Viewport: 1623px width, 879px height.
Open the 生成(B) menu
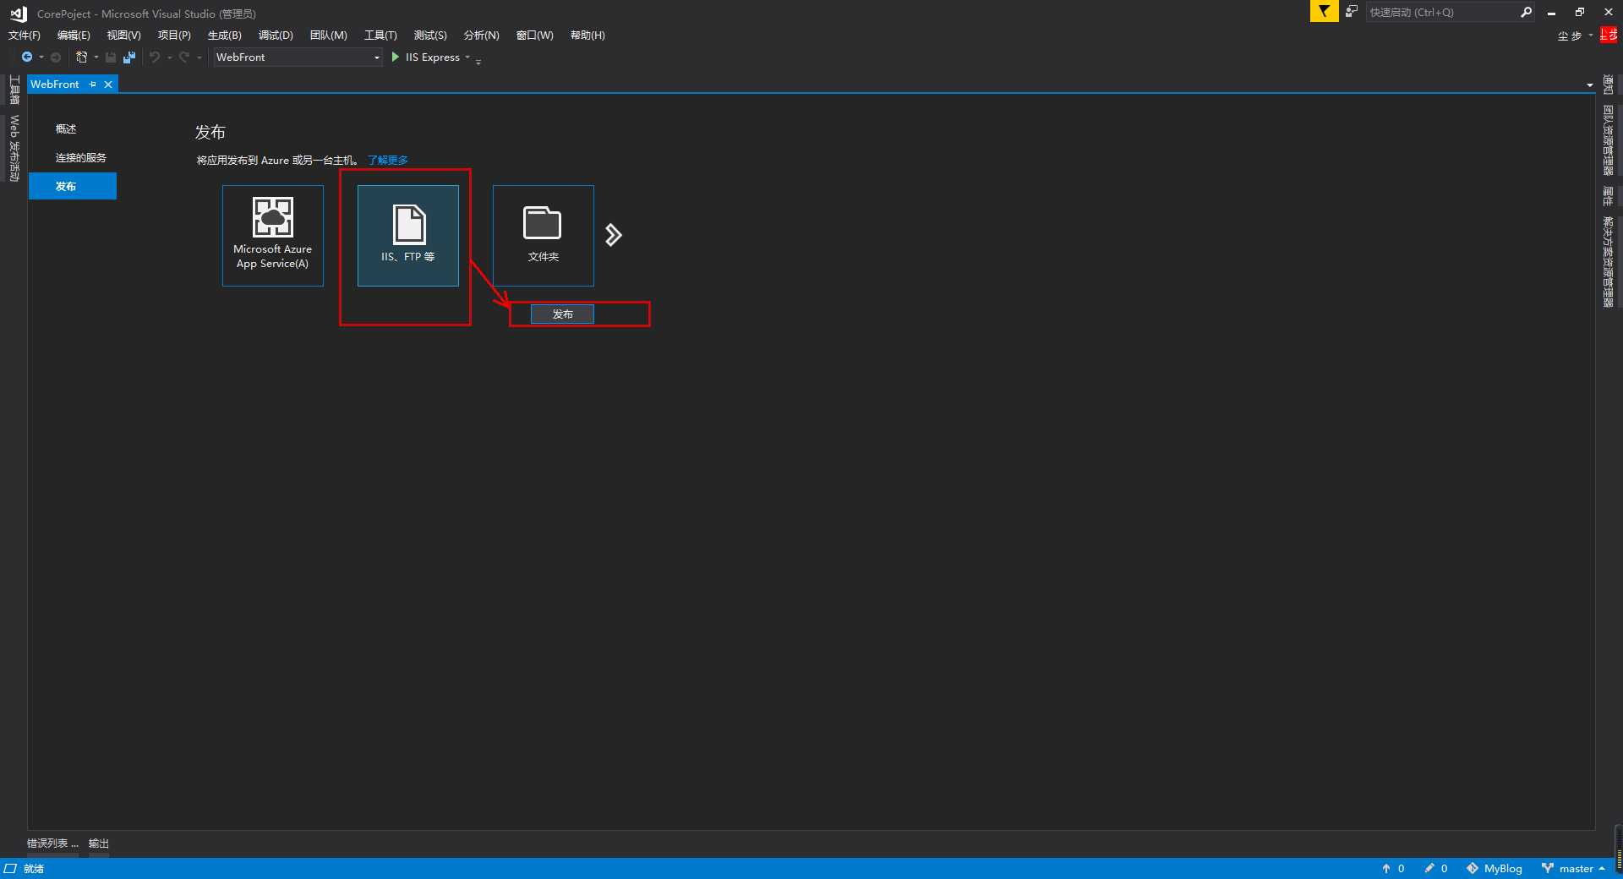(225, 35)
